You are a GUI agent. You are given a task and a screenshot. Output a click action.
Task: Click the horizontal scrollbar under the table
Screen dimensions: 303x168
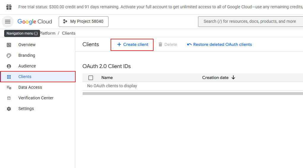[x=193, y=93]
